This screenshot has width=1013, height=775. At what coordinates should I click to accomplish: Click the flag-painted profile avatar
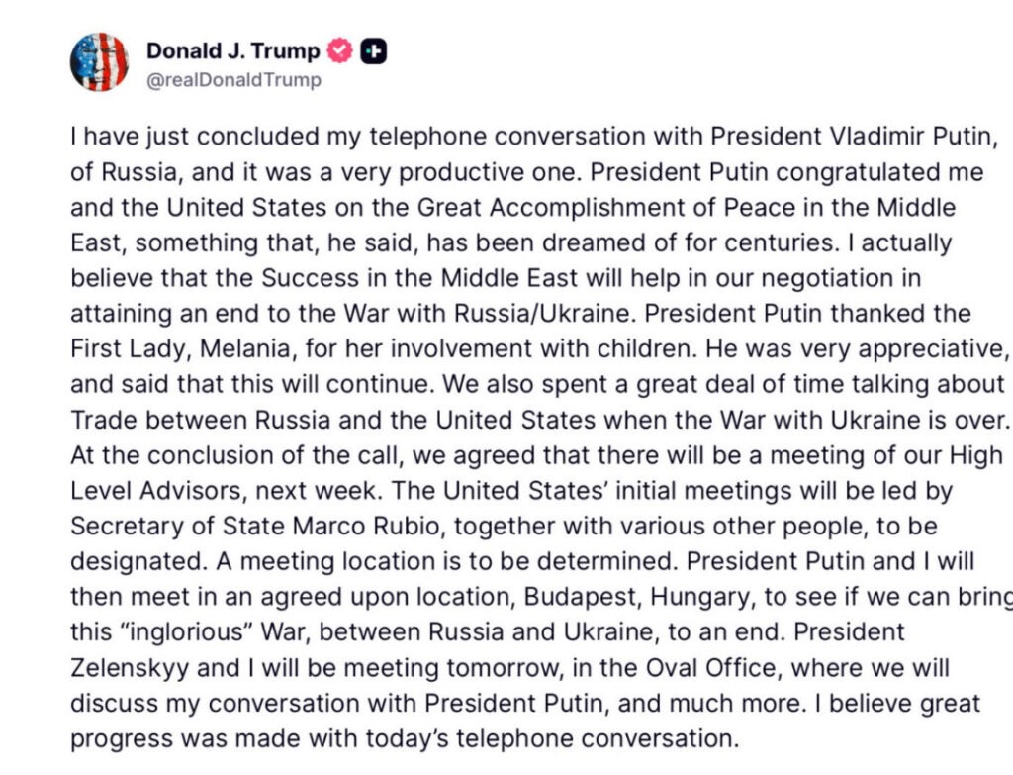pyautogui.click(x=99, y=61)
